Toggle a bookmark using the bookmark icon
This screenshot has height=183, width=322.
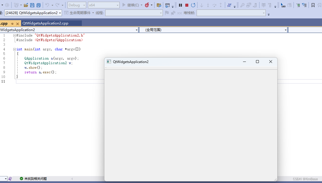pos(313,5)
